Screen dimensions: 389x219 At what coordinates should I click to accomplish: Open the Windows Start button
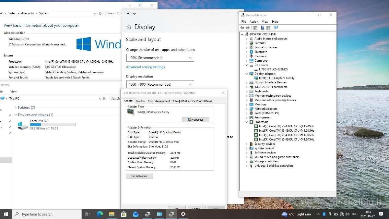(x=6, y=214)
